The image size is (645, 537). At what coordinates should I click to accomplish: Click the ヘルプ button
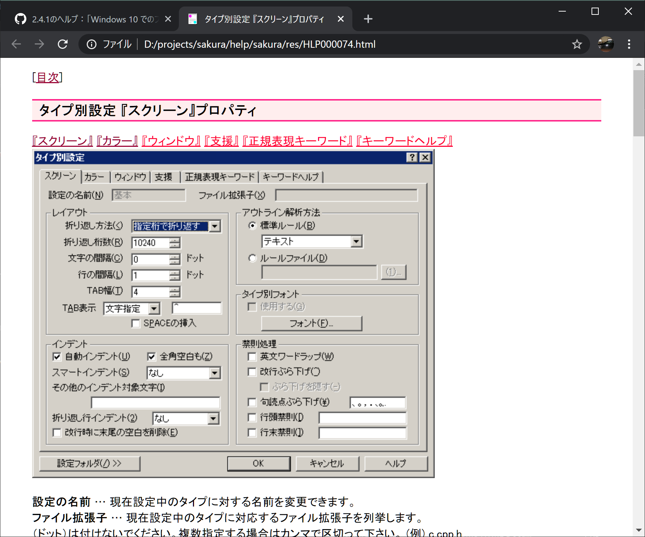pyautogui.click(x=396, y=464)
